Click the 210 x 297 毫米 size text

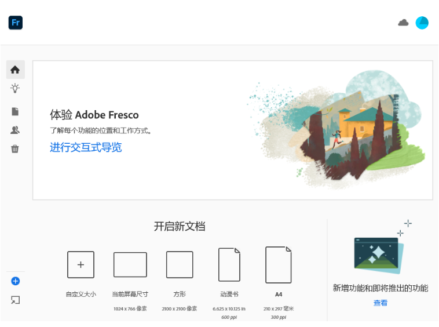click(279, 308)
